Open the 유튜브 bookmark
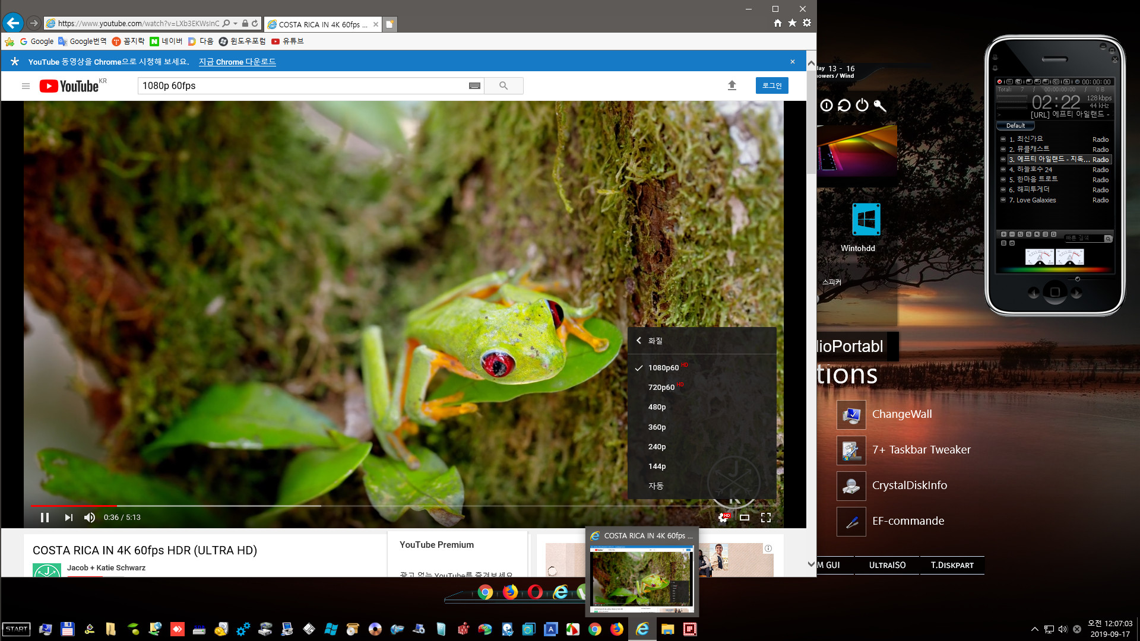Screen dimensions: 1140x641 [287, 42]
